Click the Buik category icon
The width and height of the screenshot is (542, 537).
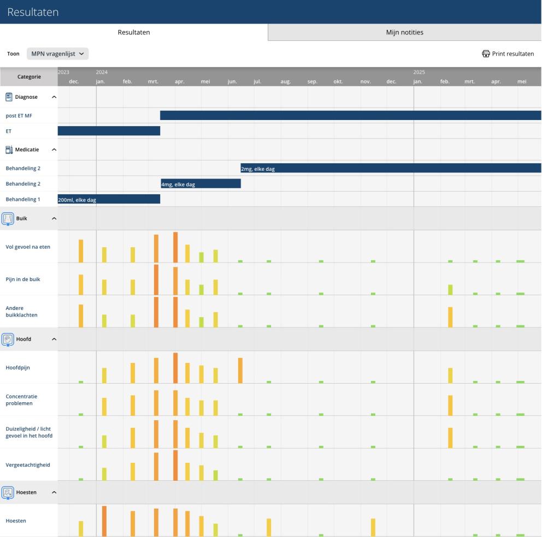[x=8, y=219]
